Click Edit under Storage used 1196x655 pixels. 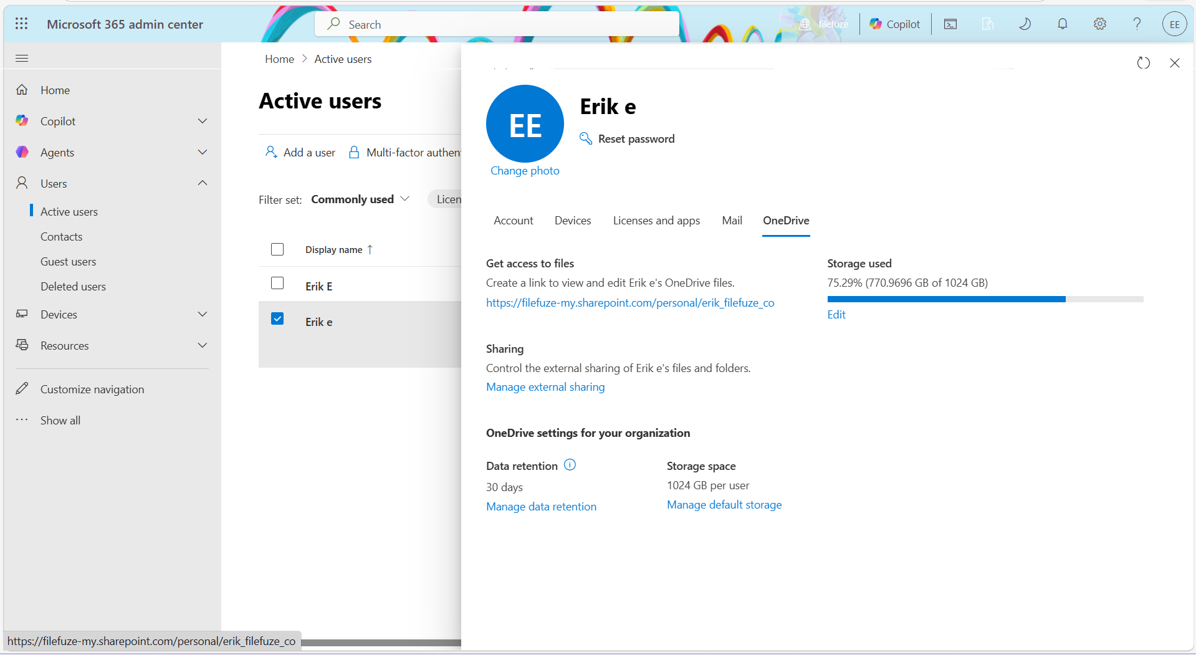[836, 315]
